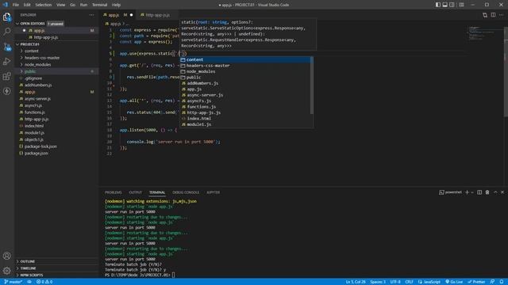Open the Manage gear icon
This screenshot has width=508, height=285.
(x=7, y=271)
